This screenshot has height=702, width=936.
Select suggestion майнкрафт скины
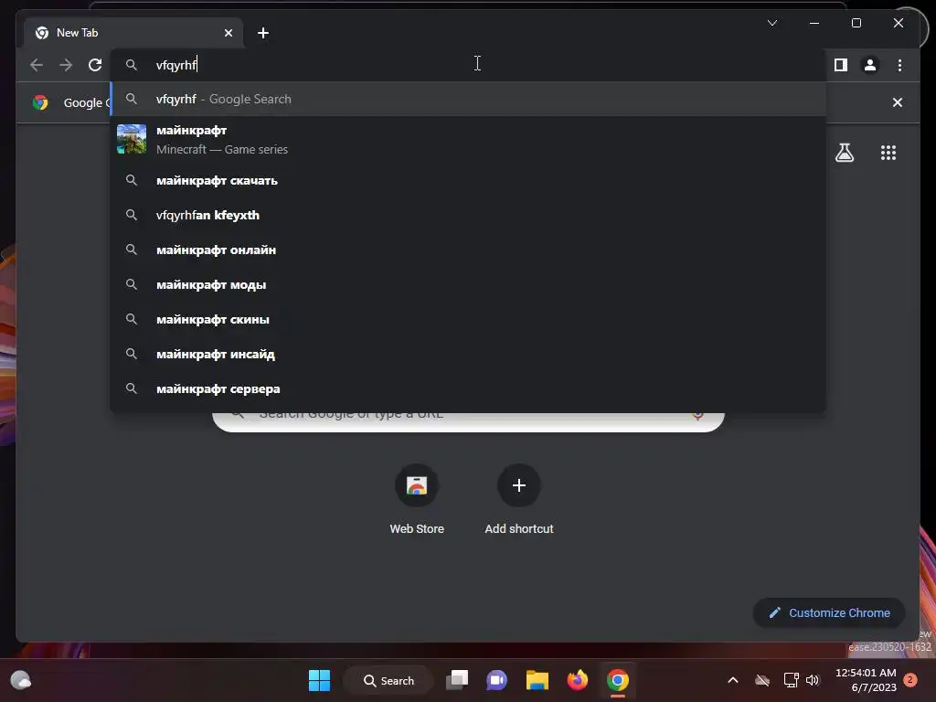click(x=469, y=319)
